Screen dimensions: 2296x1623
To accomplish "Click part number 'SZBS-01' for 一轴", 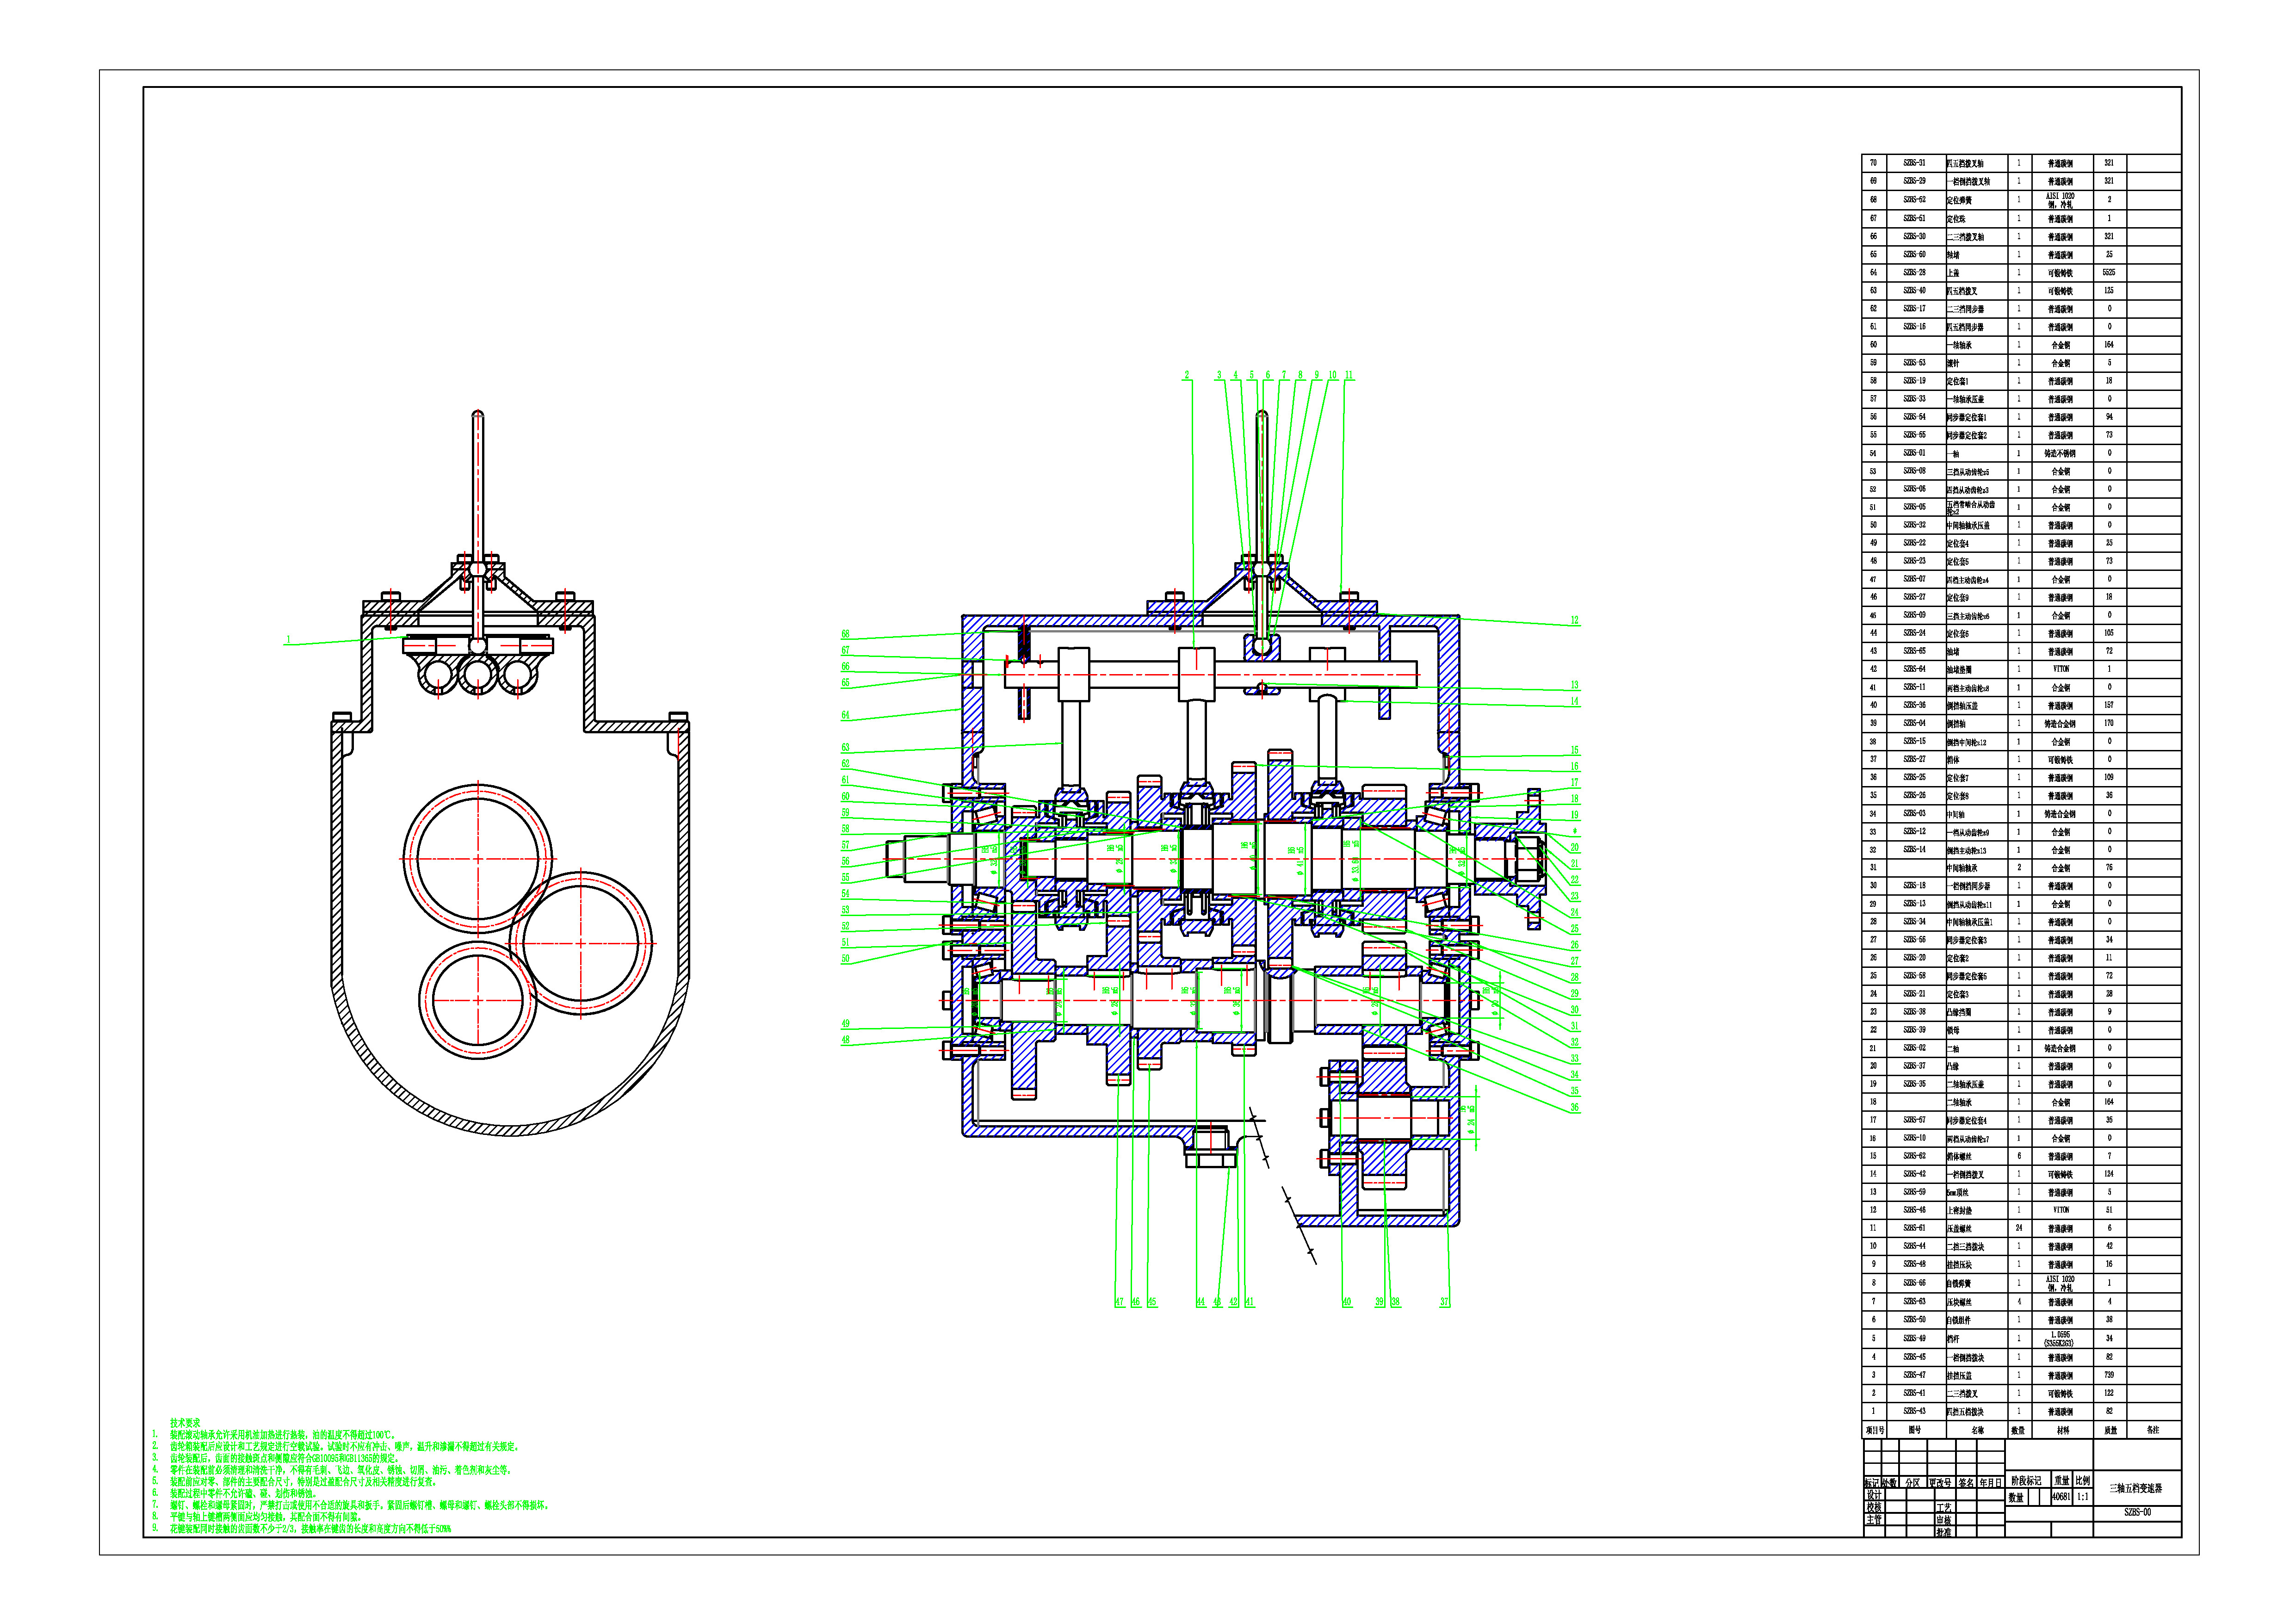I will click(1914, 453).
